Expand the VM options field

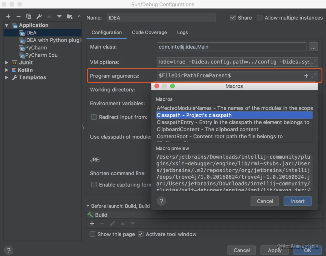(314, 62)
